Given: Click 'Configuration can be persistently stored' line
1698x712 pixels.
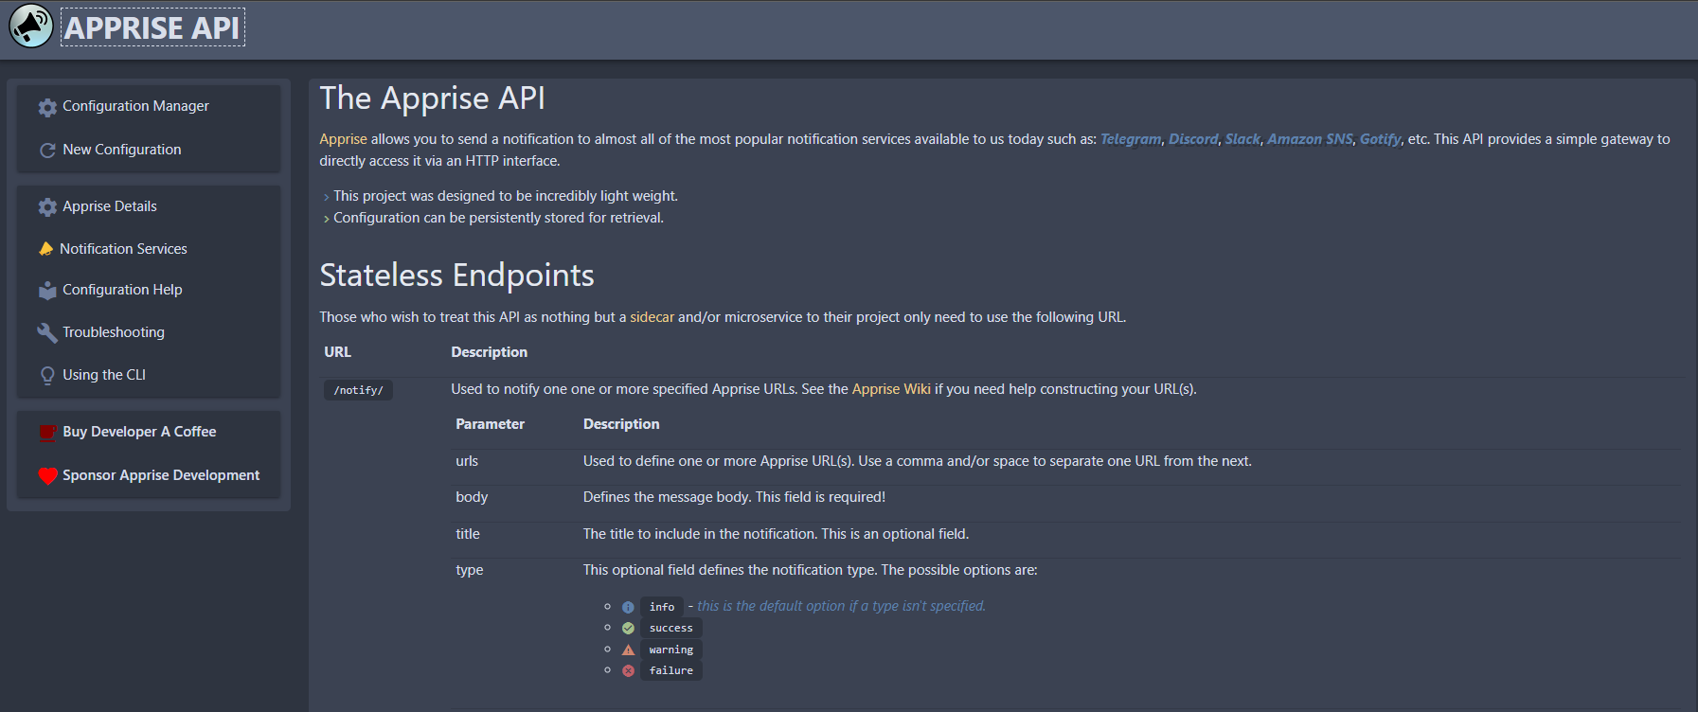Looking at the screenshot, I should [498, 218].
